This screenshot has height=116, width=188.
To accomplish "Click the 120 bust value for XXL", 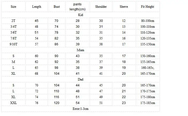I will [x=56, y=103].
